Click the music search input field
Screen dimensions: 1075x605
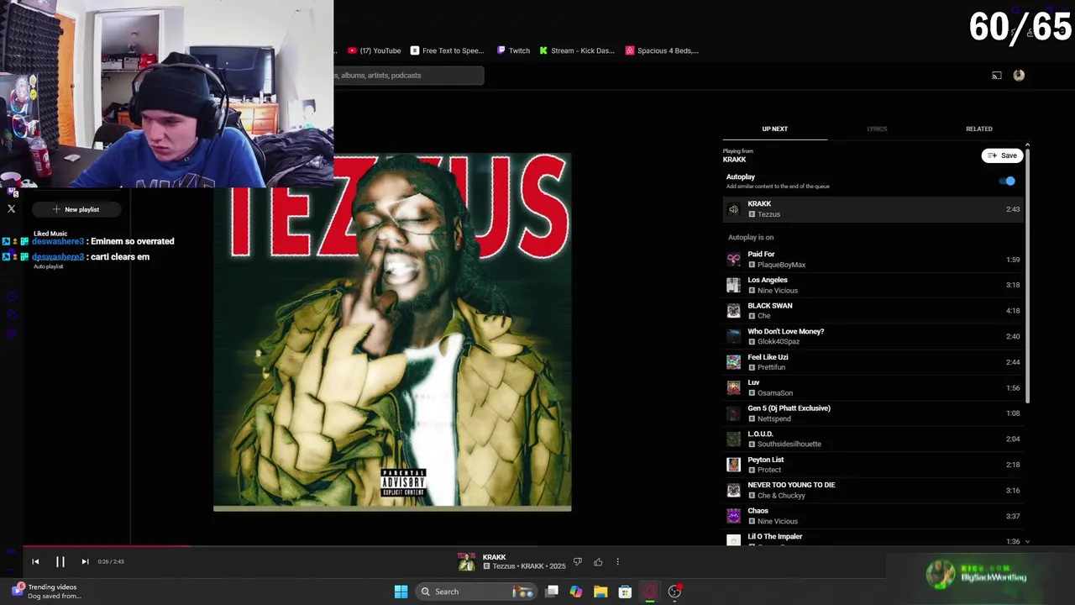click(x=409, y=76)
